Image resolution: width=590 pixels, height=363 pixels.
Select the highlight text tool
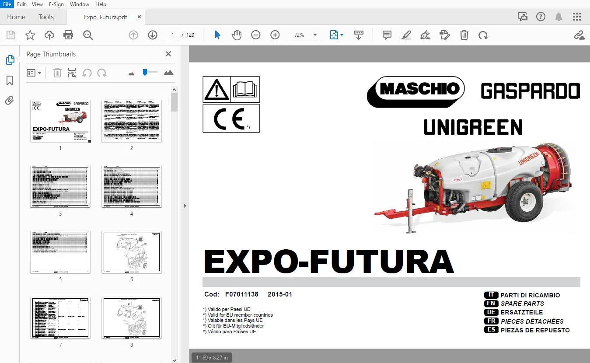coord(406,35)
